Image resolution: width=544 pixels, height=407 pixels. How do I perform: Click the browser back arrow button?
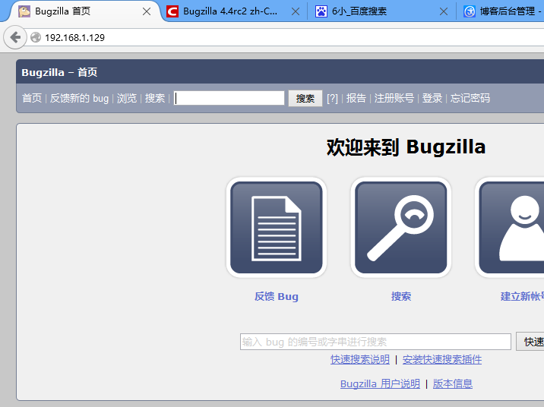[15, 37]
